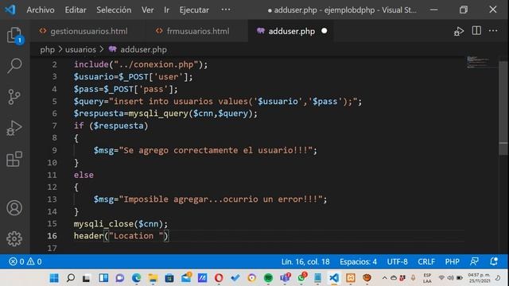This screenshot has height=286, width=509.
Task: Open the Editar menu
Action: pyautogui.click(x=76, y=10)
